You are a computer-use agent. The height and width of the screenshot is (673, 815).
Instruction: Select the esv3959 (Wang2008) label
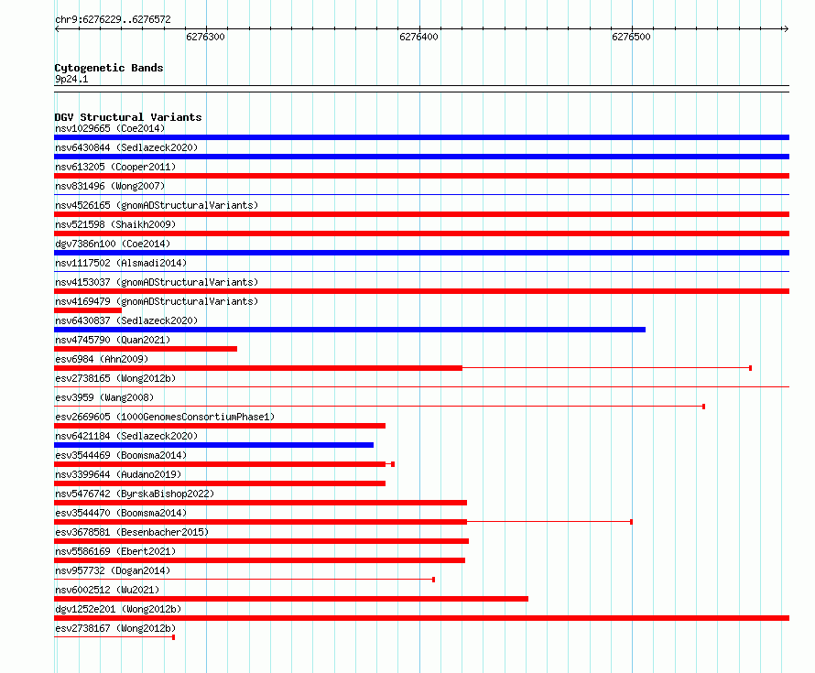point(104,397)
